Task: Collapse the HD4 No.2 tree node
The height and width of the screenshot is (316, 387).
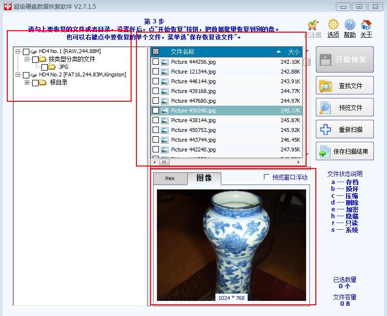Action: pos(18,74)
